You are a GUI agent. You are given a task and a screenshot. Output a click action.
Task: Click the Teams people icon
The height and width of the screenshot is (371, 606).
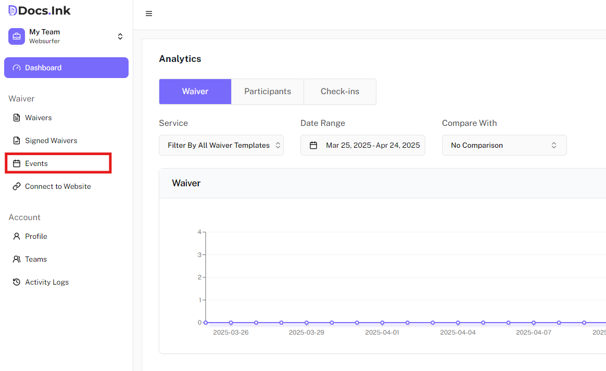(x=17, y=259)
